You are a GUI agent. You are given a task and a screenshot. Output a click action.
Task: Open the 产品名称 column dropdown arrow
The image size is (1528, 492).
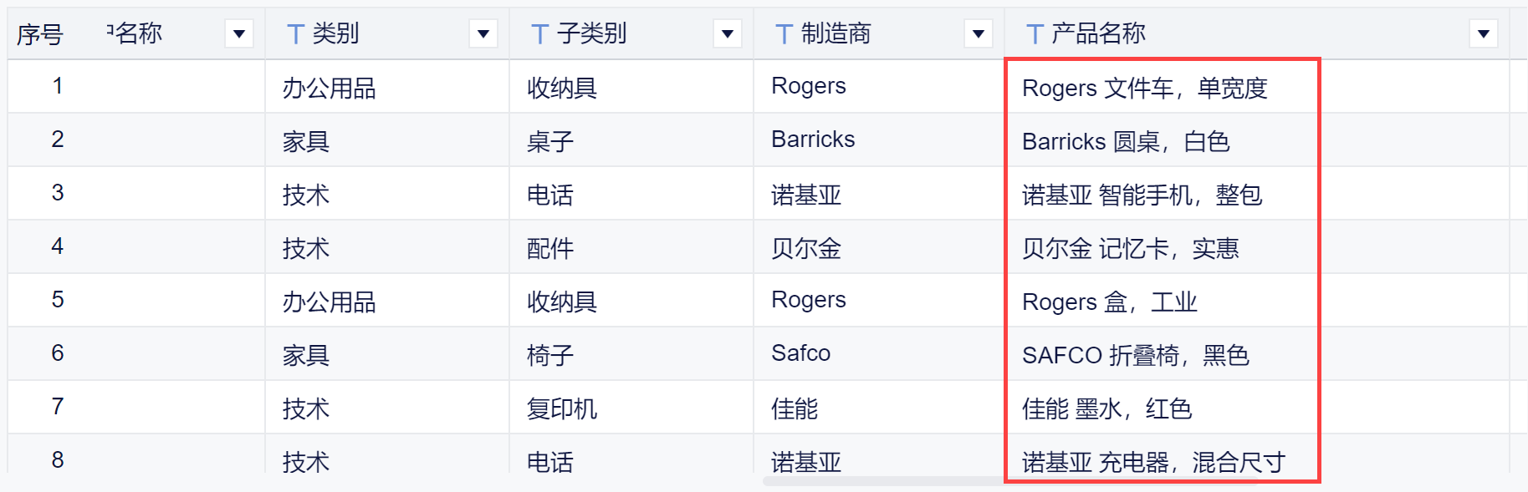1483,34
